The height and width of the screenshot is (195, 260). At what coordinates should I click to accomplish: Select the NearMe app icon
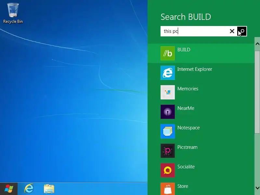(168, 112)
